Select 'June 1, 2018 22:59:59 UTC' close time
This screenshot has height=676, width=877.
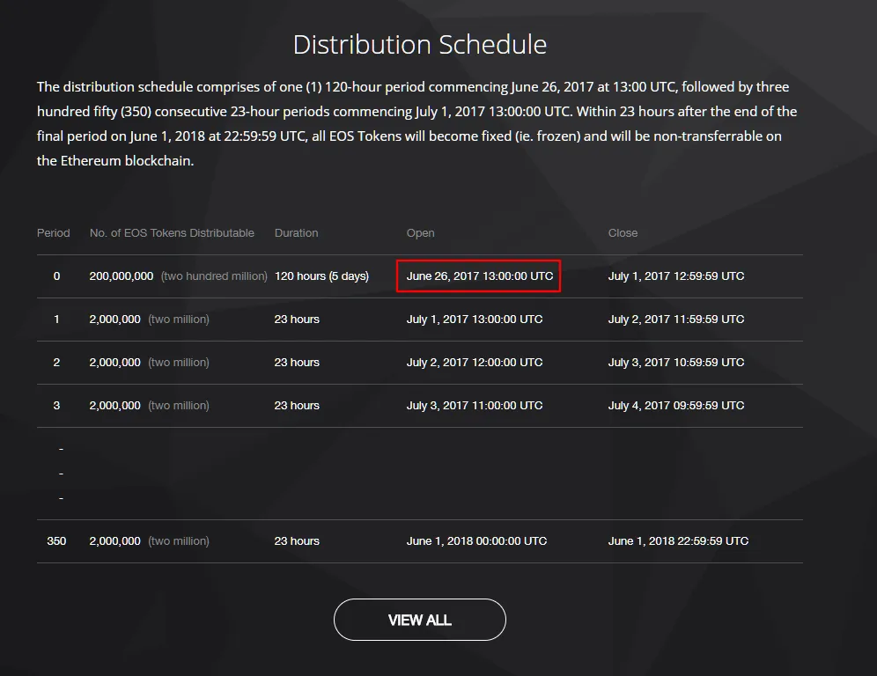[678, 541]
